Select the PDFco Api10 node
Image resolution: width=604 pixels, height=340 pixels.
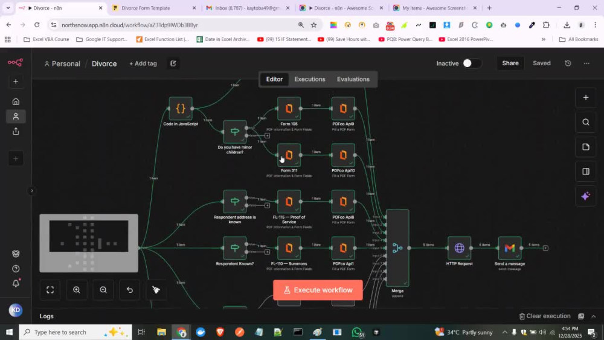pos(343,155)
